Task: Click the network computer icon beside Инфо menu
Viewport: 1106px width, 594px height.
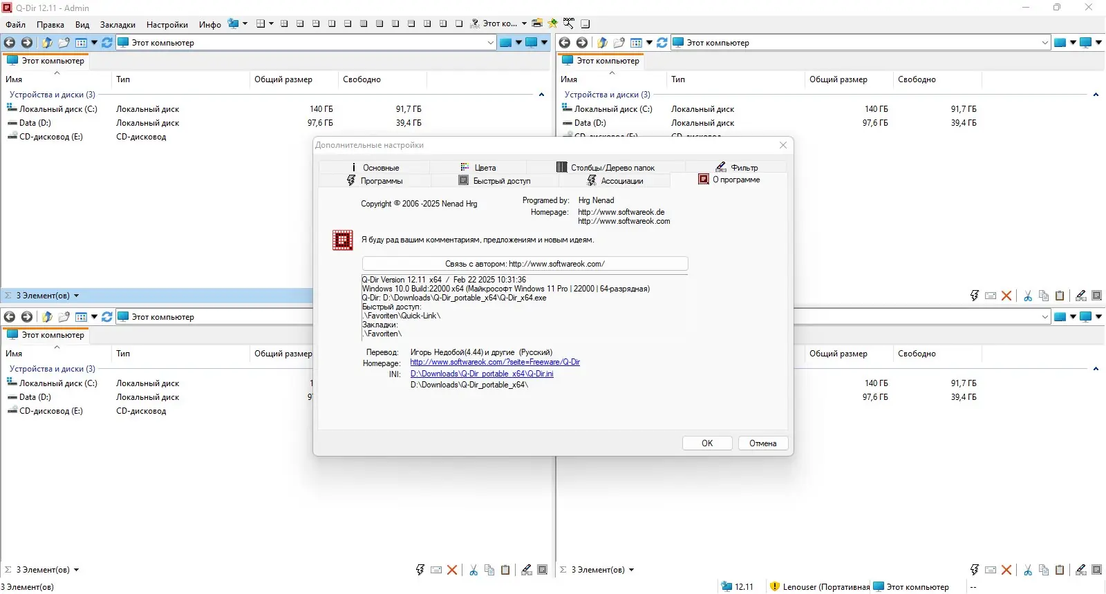Action: 234,23
